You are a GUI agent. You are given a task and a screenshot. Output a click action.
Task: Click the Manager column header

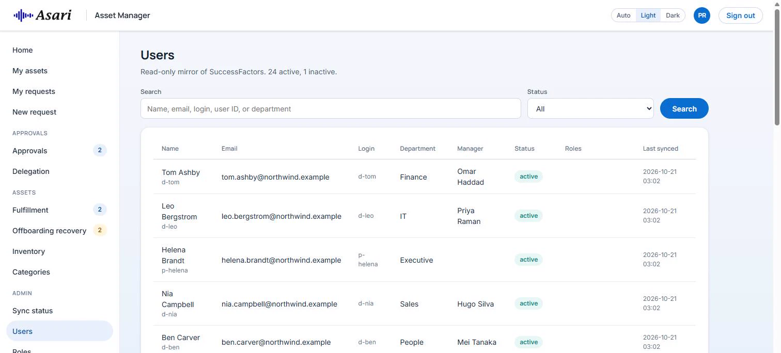click(x=470, y=149)
